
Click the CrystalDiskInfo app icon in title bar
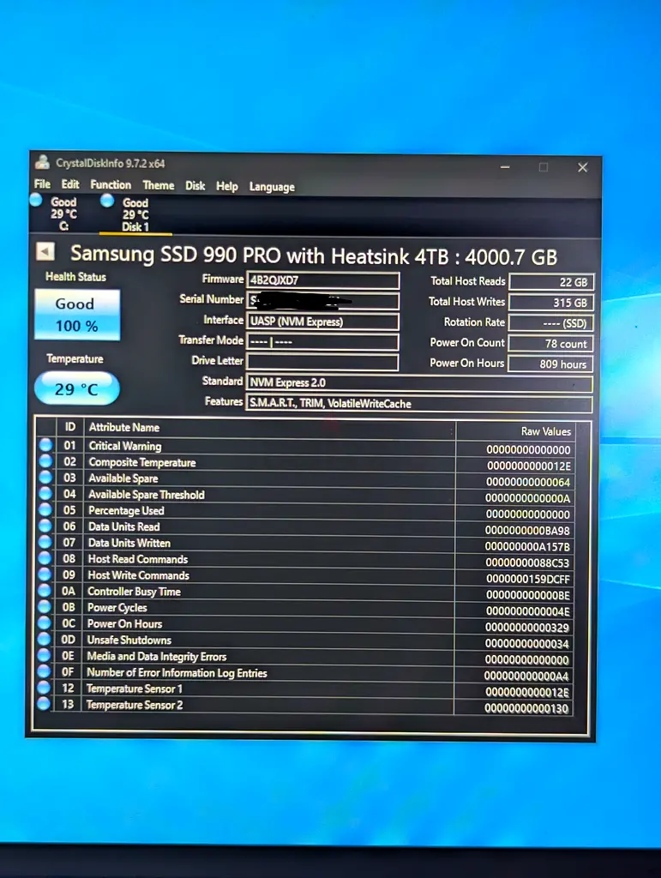pos(42,162)
